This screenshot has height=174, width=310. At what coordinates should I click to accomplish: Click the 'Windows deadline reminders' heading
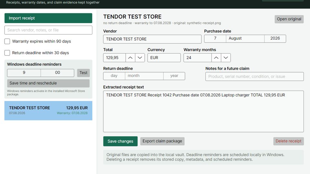click(x=34, y=64)
